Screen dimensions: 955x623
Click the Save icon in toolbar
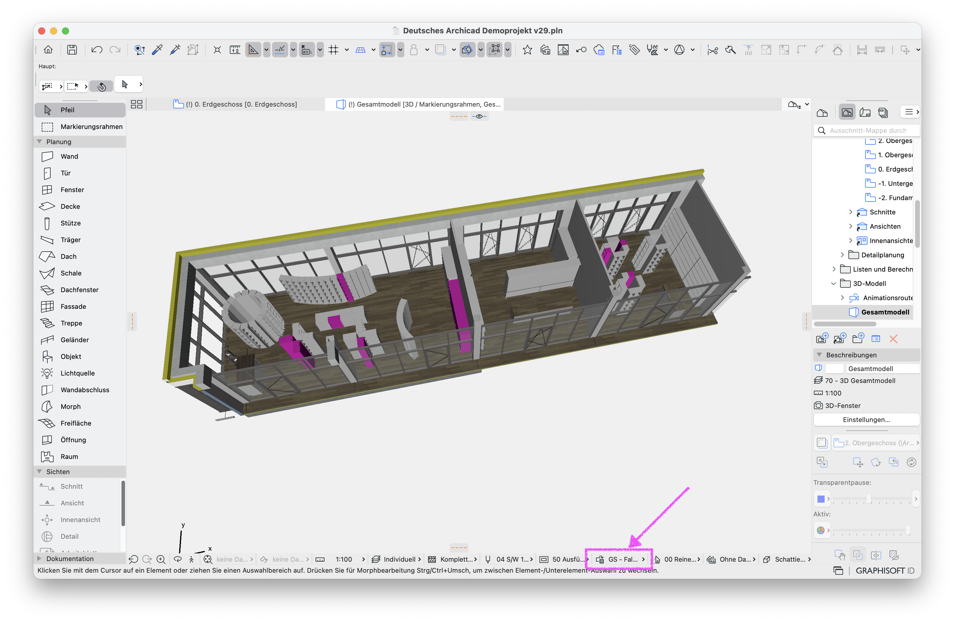point(72,50)
